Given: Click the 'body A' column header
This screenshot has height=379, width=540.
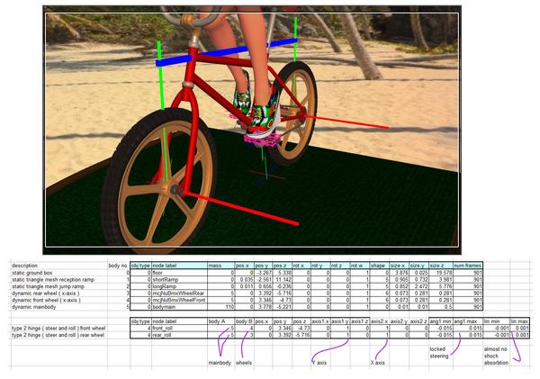Looking at the screenshot, I should click(221, 321).
